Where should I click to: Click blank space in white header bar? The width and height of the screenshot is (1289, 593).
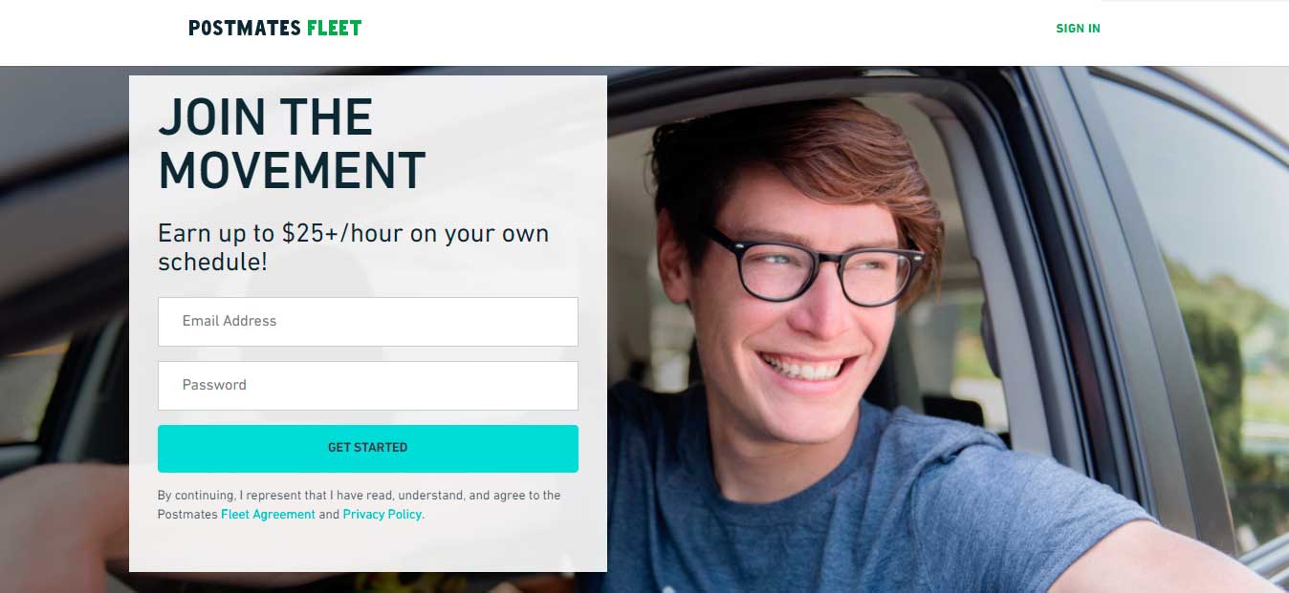(x=708, y=32)
